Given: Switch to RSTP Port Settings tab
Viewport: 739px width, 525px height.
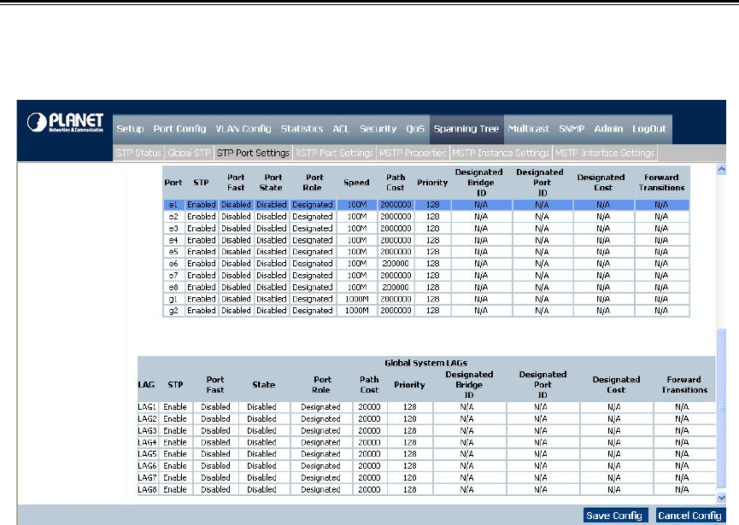Looking at the screenshot, I should click(334, 153).
